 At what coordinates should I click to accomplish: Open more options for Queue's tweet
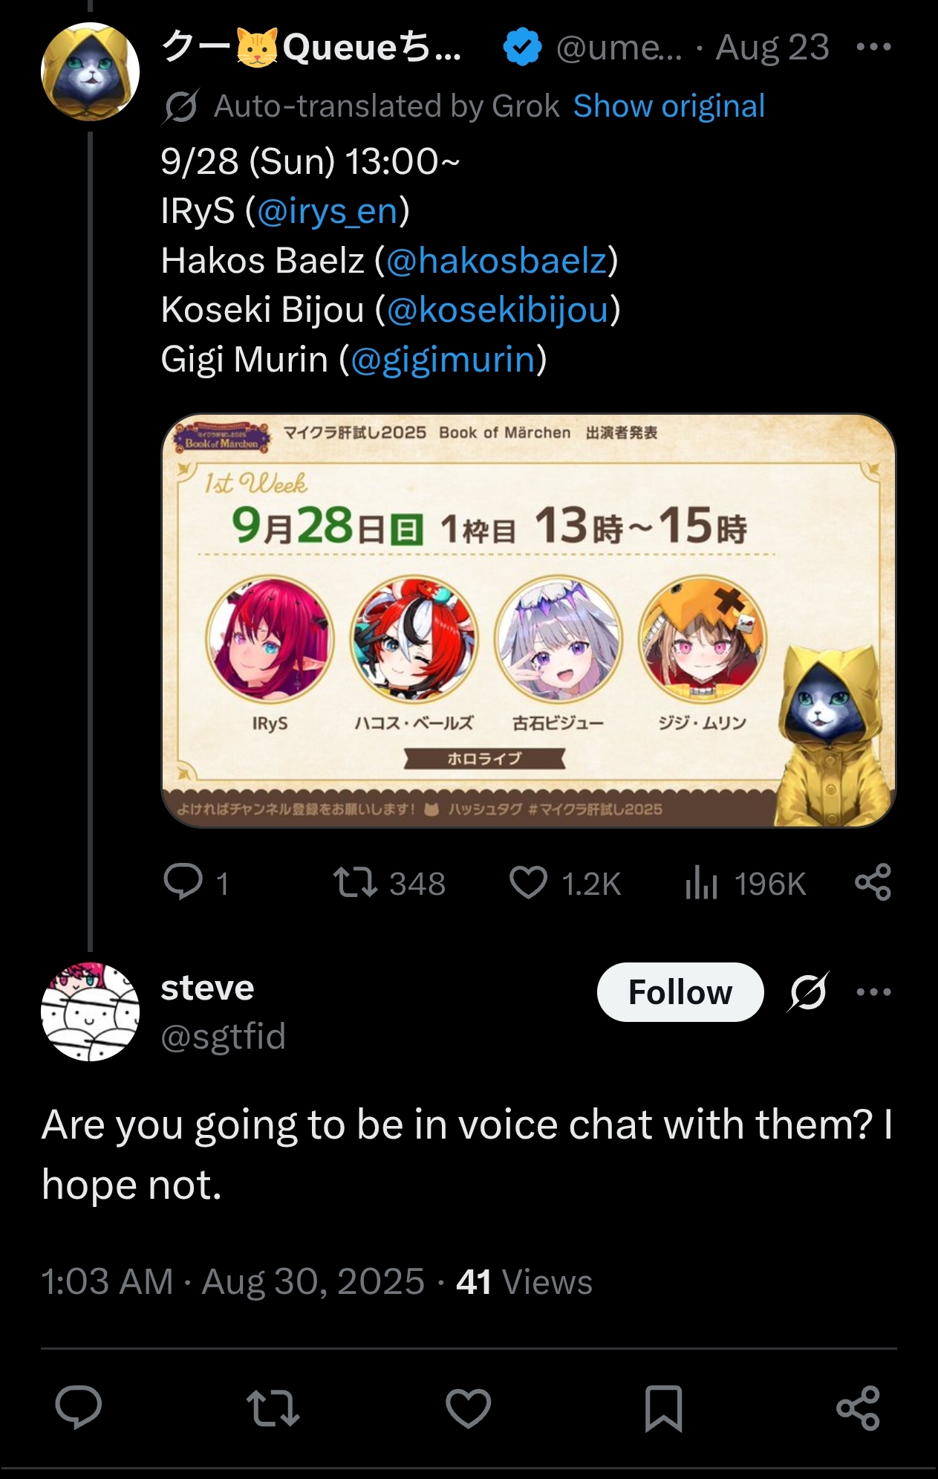pyautogui.click(x=873, y=47)
